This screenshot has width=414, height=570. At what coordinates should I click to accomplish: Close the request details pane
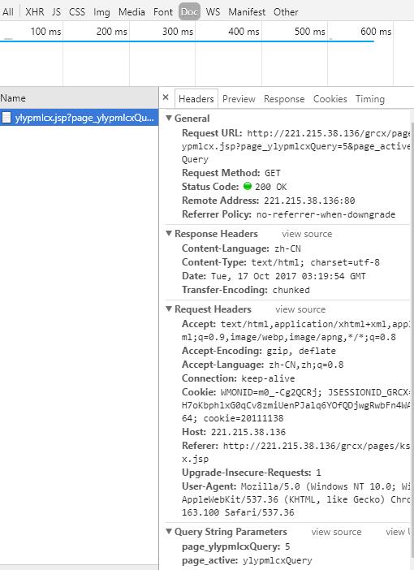166,97
